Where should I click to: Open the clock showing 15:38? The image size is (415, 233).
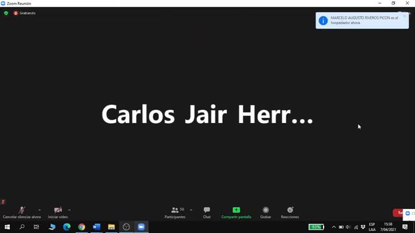(388, 227)
